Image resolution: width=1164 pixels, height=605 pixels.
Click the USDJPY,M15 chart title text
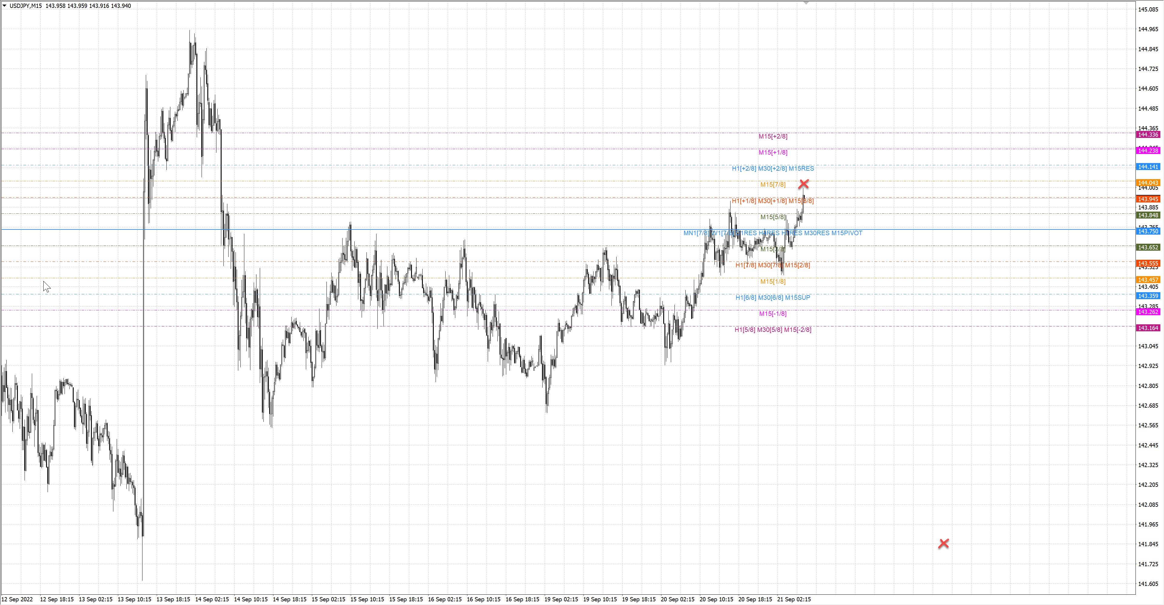[x=25, y=6]
